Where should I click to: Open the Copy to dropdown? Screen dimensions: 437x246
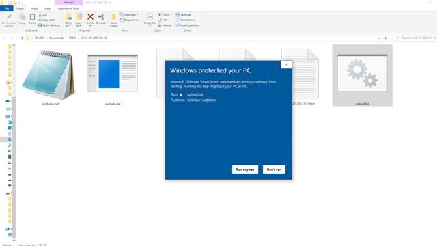(79, 20)
